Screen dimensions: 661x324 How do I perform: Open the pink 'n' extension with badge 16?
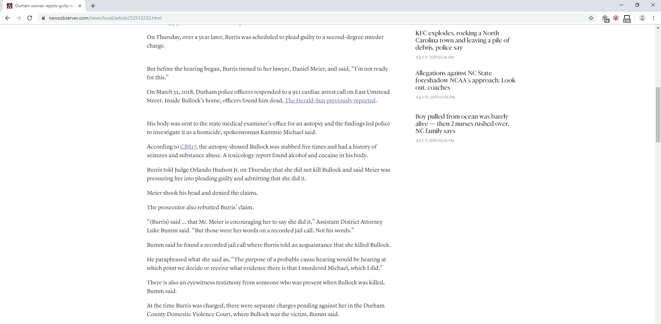tap(606, 18)
